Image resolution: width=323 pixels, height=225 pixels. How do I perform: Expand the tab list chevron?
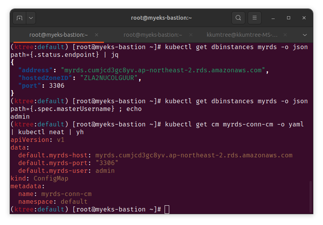coord(305,35)
